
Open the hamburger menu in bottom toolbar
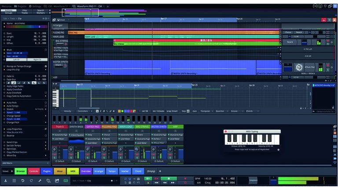tap(14, 181)
